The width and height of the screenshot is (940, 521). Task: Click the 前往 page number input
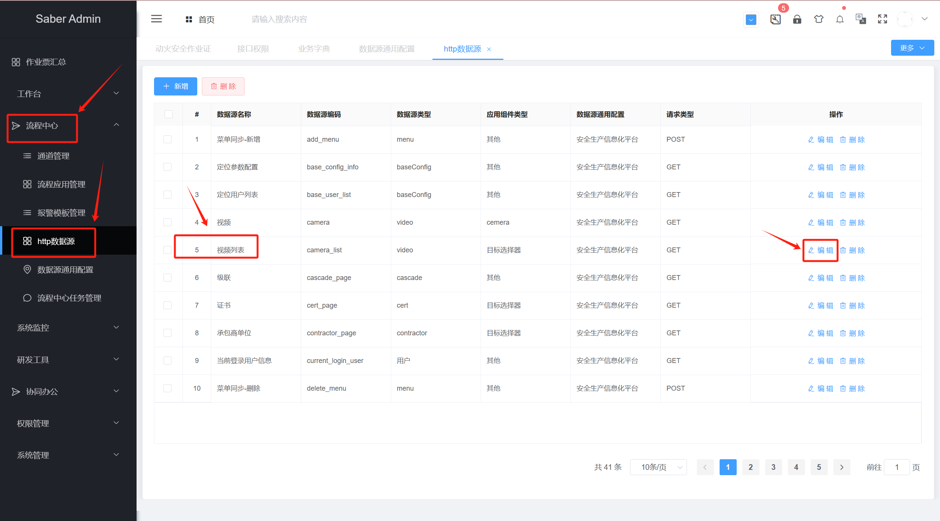pos(897,467)
